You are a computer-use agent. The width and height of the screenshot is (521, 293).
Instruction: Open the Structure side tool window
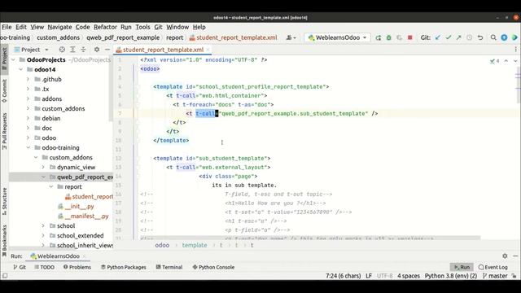tap(4, 201)
